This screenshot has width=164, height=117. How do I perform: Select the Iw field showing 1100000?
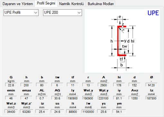point(88,111)
